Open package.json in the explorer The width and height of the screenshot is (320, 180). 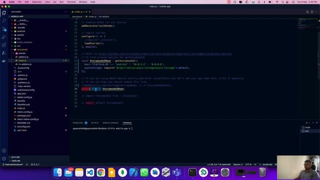[x=24, y=115]
